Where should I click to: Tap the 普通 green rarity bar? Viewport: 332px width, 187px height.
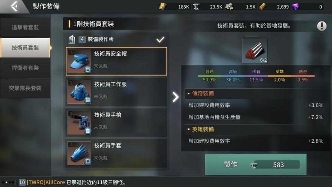[x=210, y=76]
